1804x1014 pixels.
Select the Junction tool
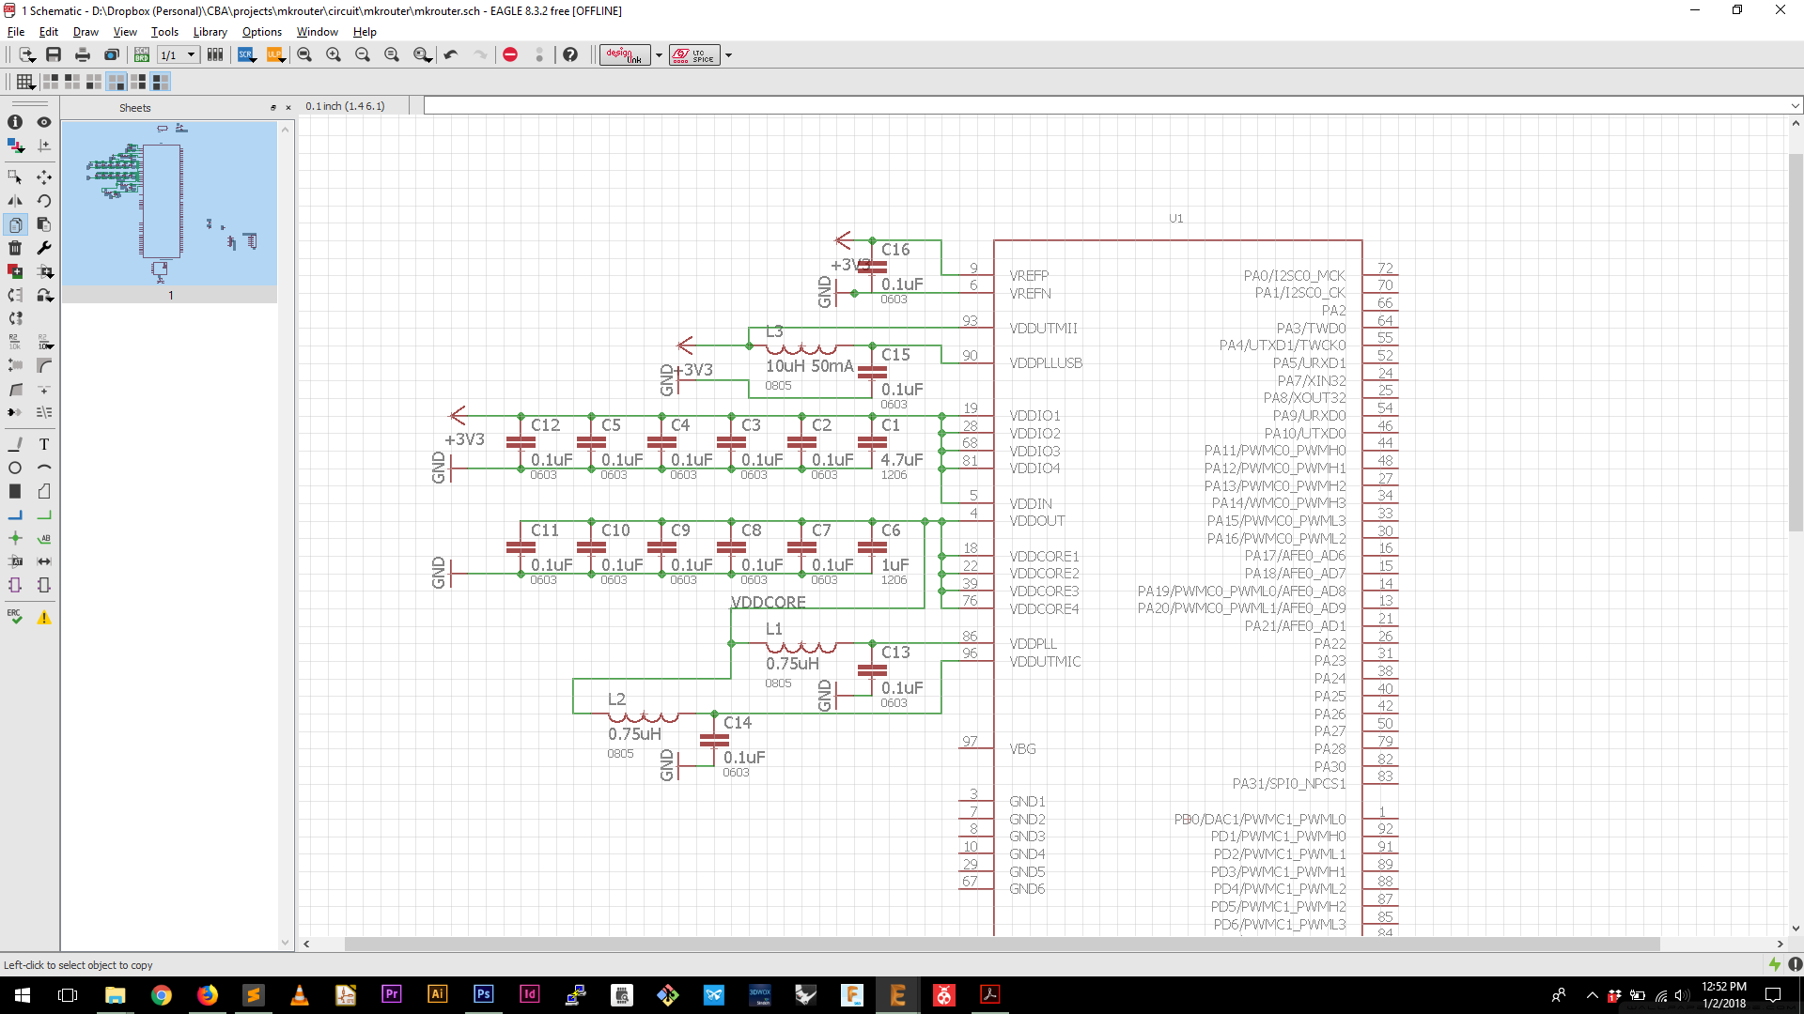15,538
